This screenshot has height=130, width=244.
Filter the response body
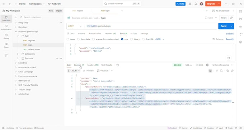pos(217,71)
